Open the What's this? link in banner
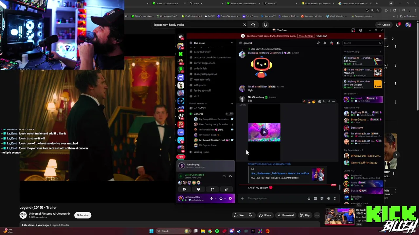The height and width of the screenshot is (235, 419). click(x=321, y=36)
